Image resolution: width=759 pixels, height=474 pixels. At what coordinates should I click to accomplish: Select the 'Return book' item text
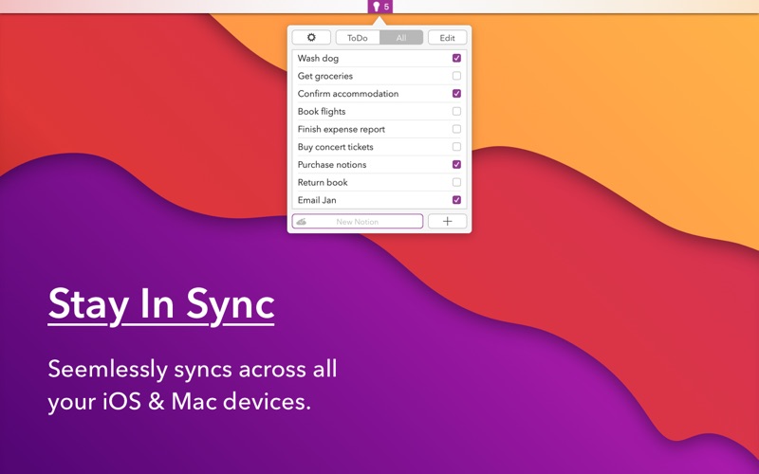(x=323, y=182)
